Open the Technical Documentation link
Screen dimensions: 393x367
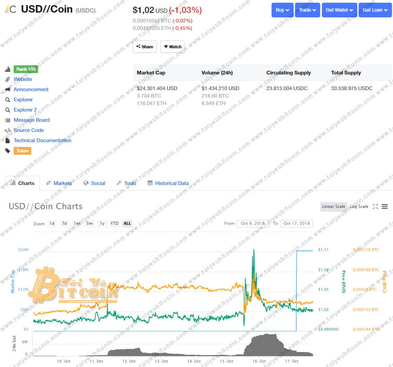tap(42, 140)
